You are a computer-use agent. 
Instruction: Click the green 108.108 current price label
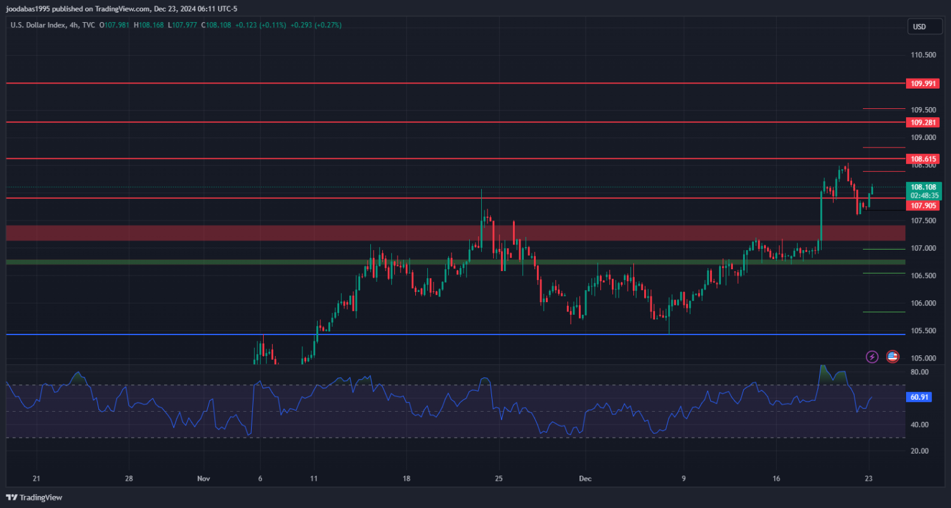click(924, 187)
